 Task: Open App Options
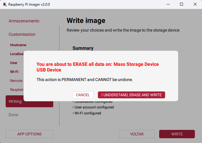click(29, 134)
